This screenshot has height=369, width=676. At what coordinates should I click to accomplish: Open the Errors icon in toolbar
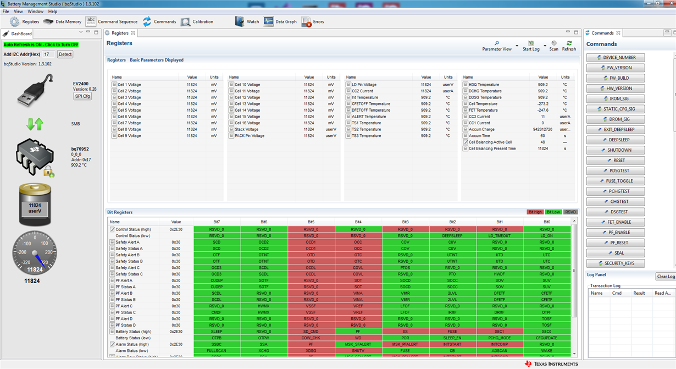pyautogui.click(x=306, y=22)
